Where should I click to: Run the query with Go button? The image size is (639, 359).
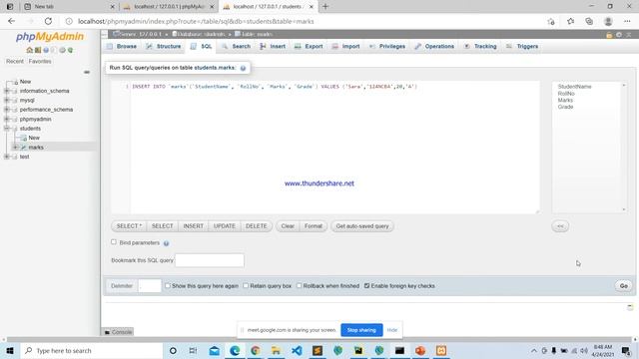[623, 286]
